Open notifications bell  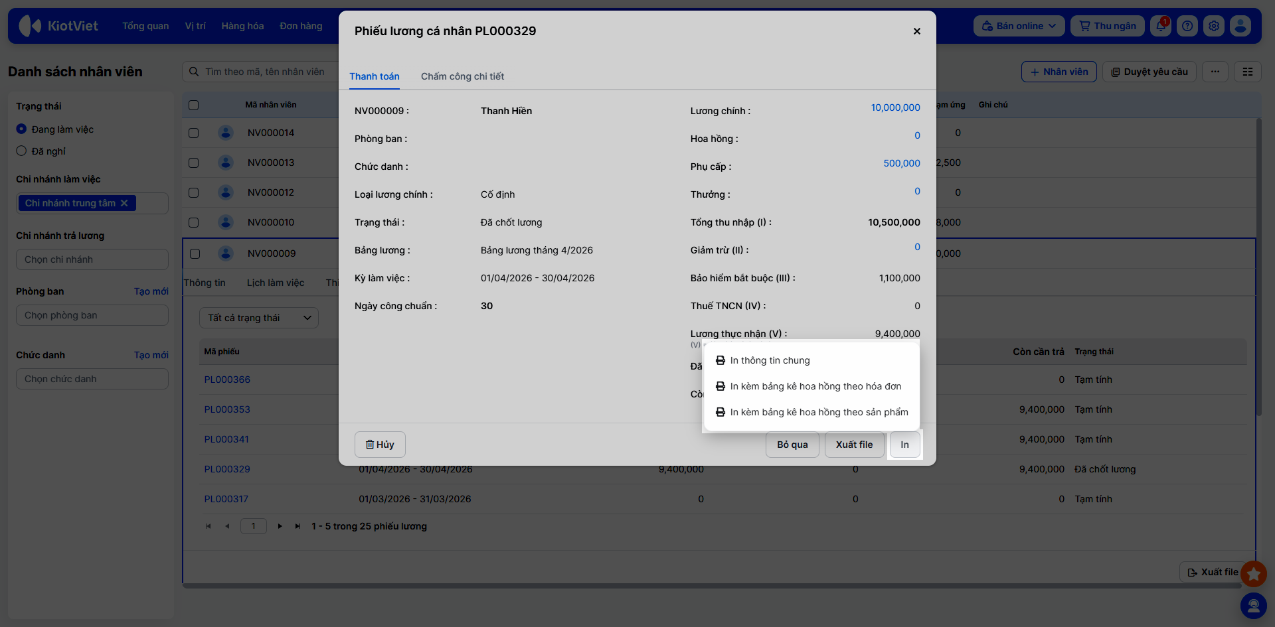[x=1161, y=26]
